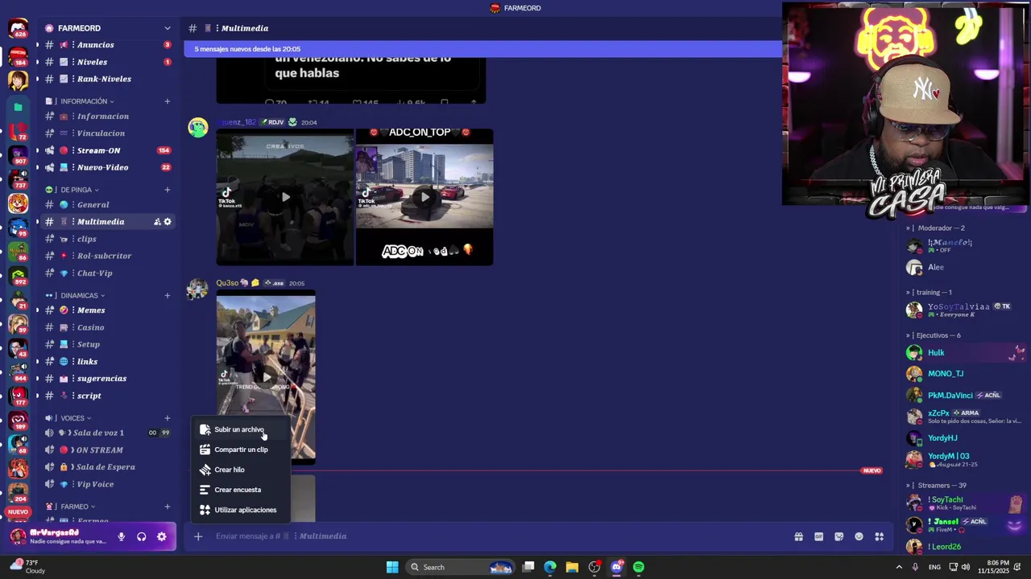This screenshot has width=1031, height=579.
Task: Select Subir un archivo menu option
Action: coord(240,429)
